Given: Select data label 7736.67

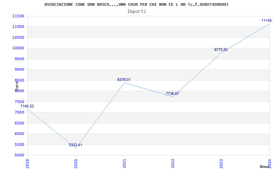Looking at the screenshot, I should tap(172, 94).
